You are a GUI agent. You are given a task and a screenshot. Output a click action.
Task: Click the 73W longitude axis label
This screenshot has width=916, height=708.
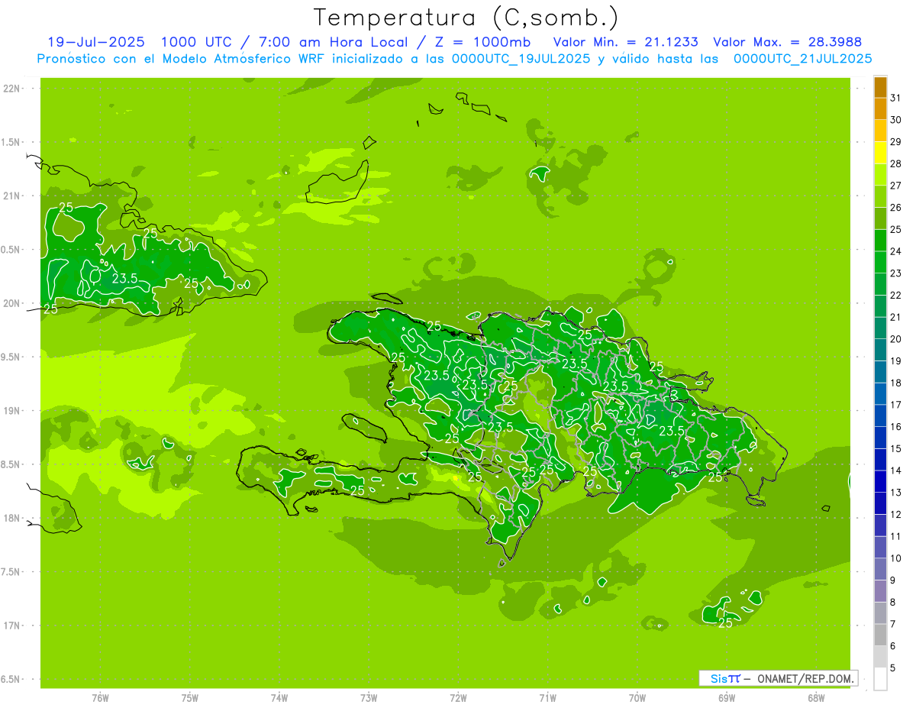coord(369,697)
